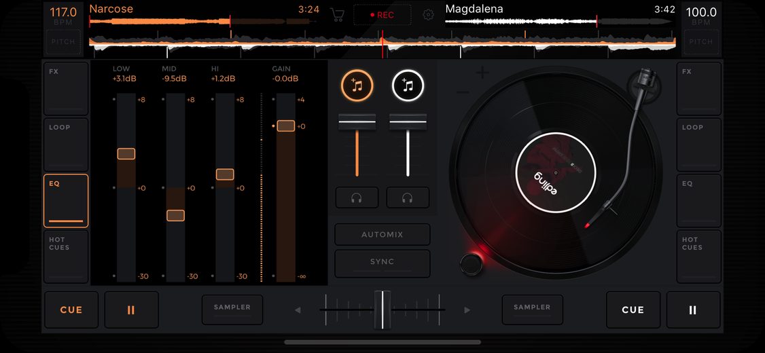The image size is (765, 353).
Task: Click the Narcose orange waveform overview
Action: click(204, 22)
